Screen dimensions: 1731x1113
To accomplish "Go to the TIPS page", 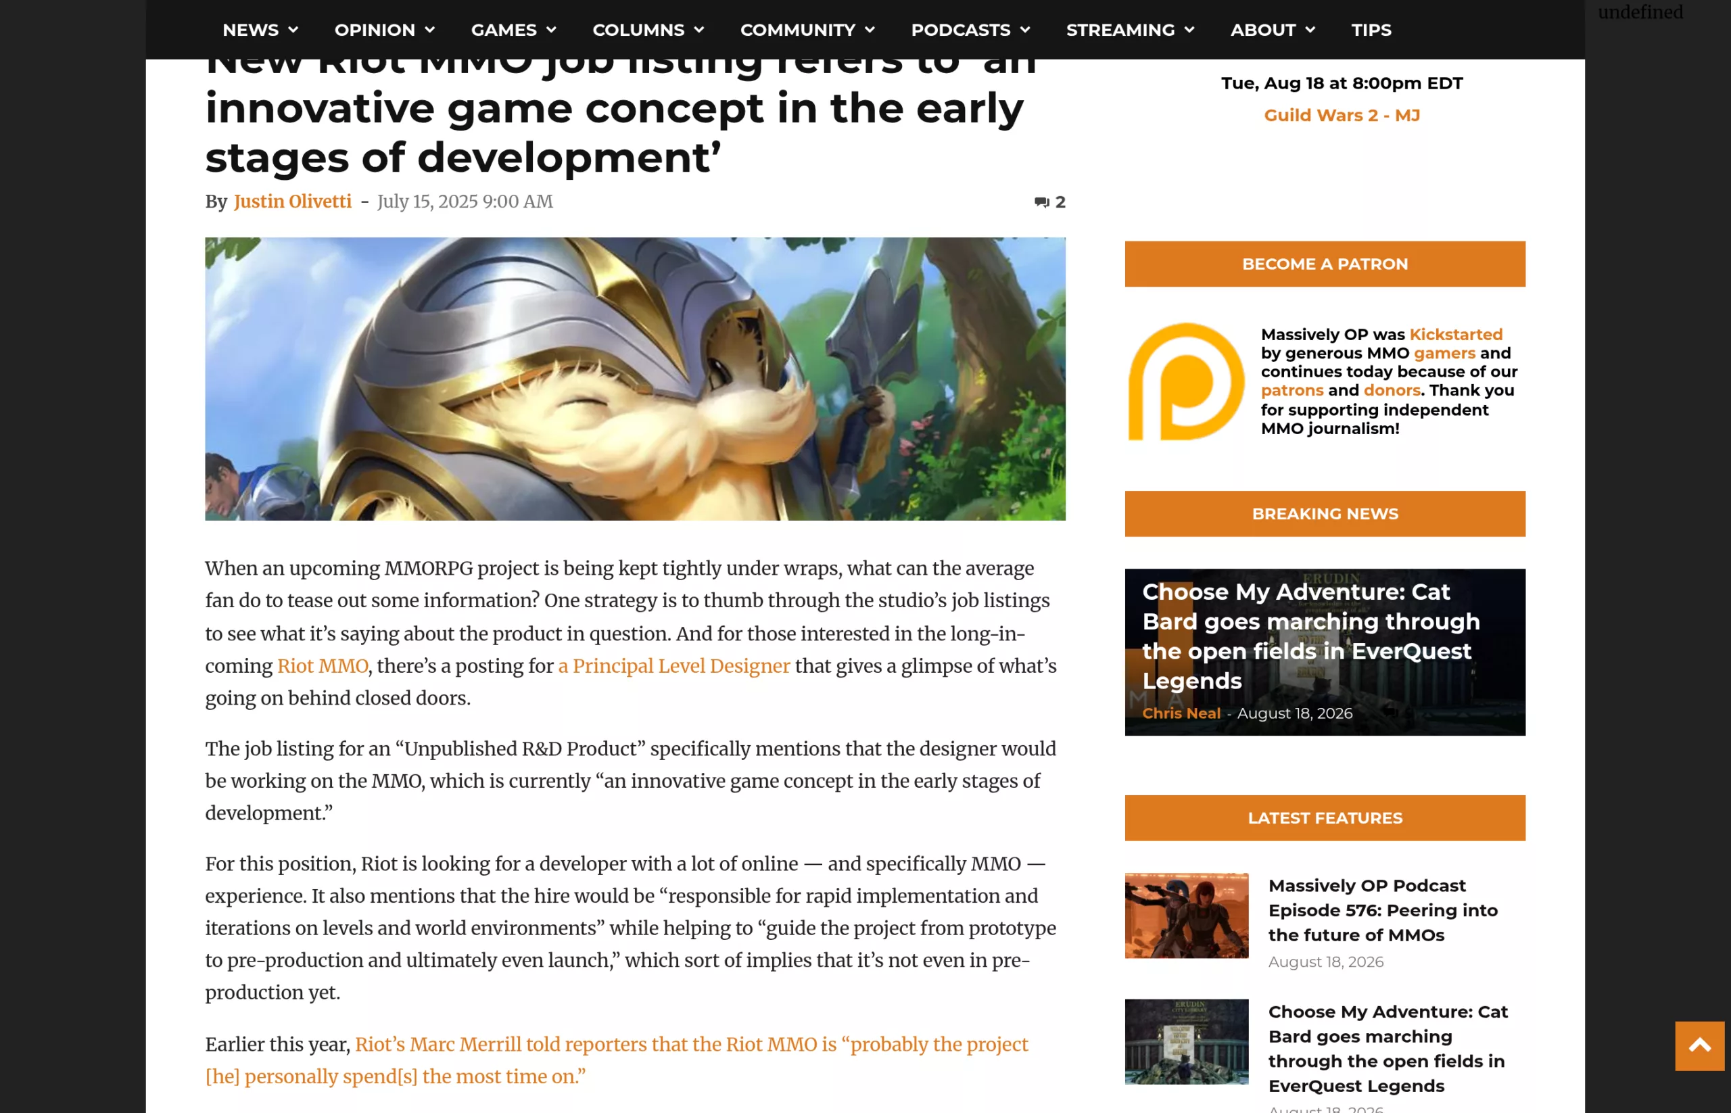I will [1371, 30].
